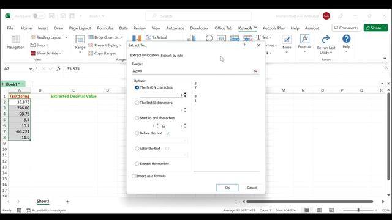This screenshot has height=220, width=392.
Task: Expand the Share button dropdown arrow
Action: (x=385, y=28)
